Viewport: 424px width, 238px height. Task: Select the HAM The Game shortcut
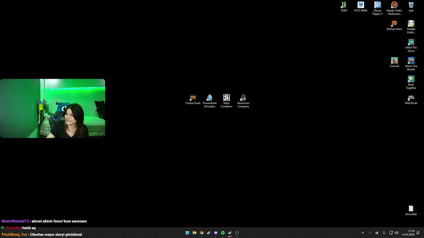411,46
